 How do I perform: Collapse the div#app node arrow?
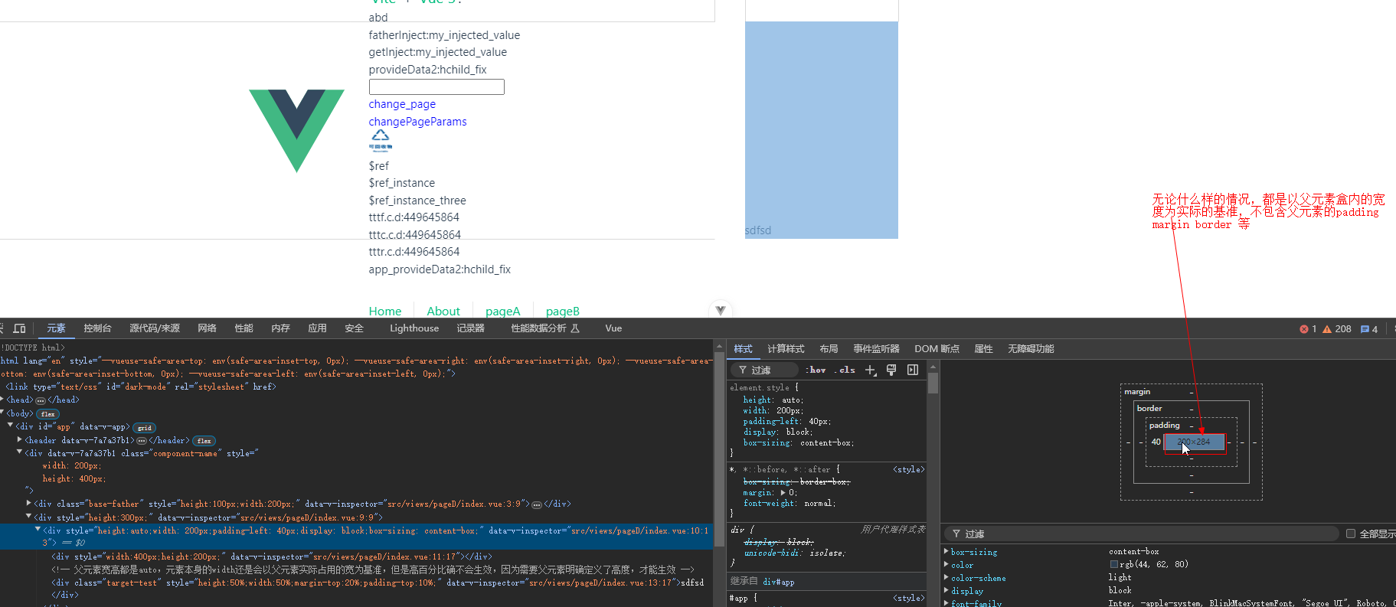pyautogui.click(x=11, y=426)
